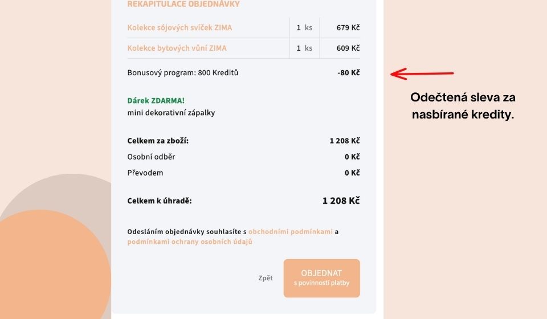547x319 pixels.
Task: Click the Osobní odběr delivery row
Action: point(150,157)
